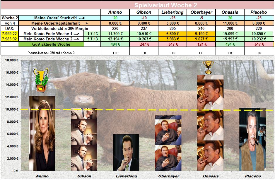
Task: Select the 'Onassis' column header cell
Action: pos(230,12)
